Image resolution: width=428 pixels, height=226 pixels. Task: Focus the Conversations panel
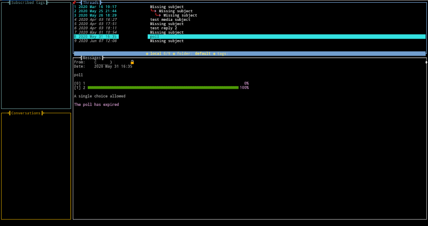pyautogui.click(x=36, y=166)
